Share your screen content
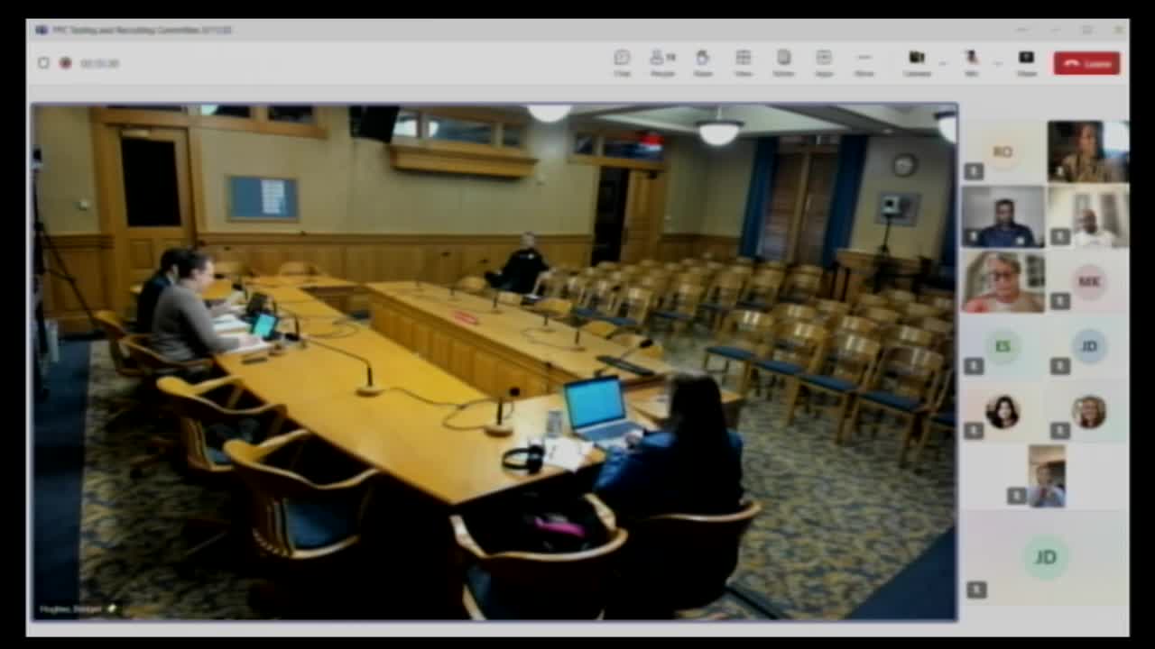 tap(1026, 62)
